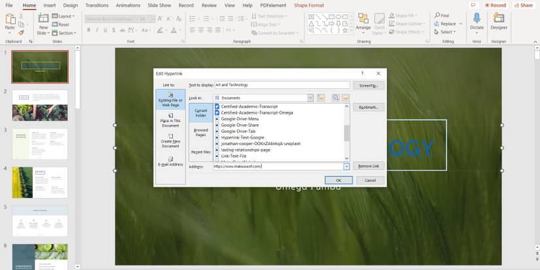The width and height of the screenshot is (540, 270).
Task: Open the File menu
Action: (x=9, y=5)
